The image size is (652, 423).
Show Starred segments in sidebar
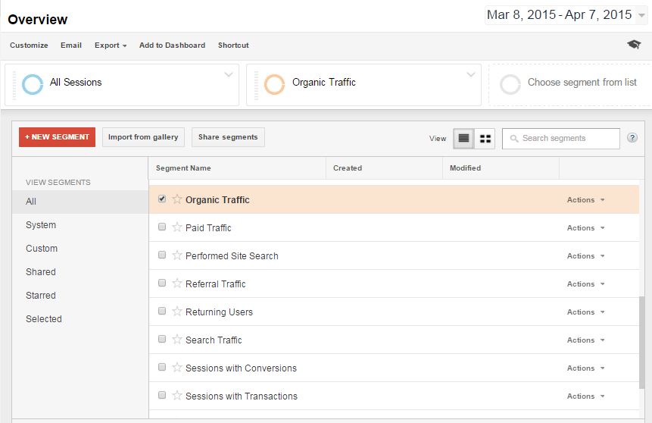point(41,296)
